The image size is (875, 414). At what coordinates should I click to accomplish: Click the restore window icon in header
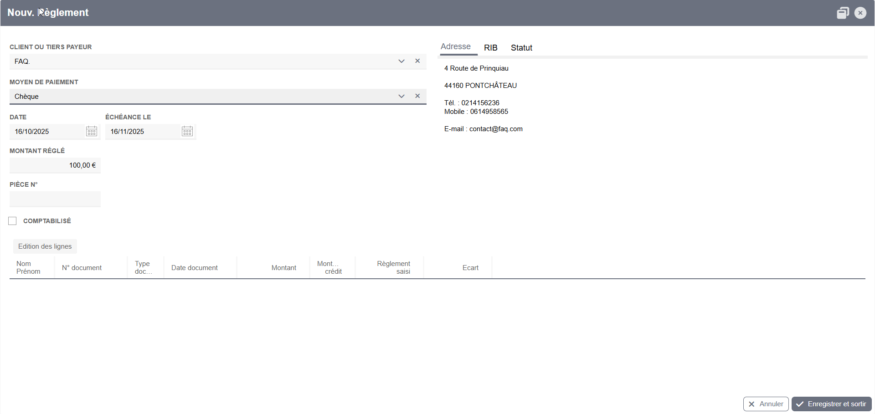coord(843,13)
